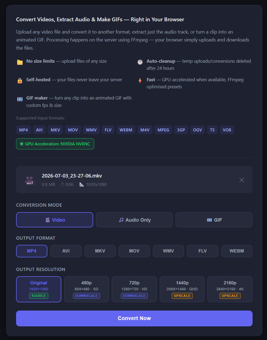Select Original 1920×1080 resolution
The height and width of the screenshot is (340, 267).
coord(39,289)
